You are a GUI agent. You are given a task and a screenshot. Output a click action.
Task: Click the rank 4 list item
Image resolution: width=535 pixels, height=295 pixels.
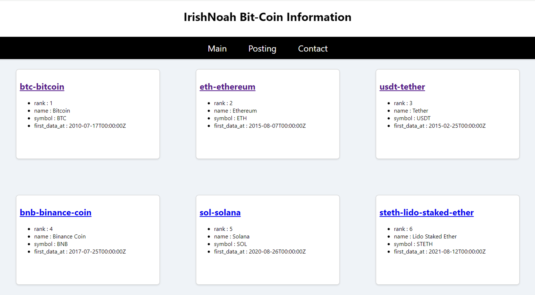tap(43, 229)
